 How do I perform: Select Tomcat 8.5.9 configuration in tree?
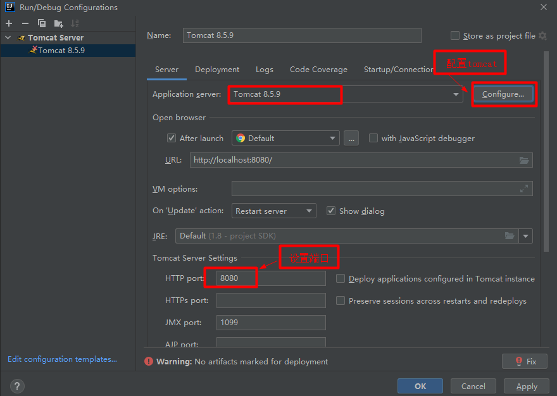pyautogui.click(x=68, y=51)
